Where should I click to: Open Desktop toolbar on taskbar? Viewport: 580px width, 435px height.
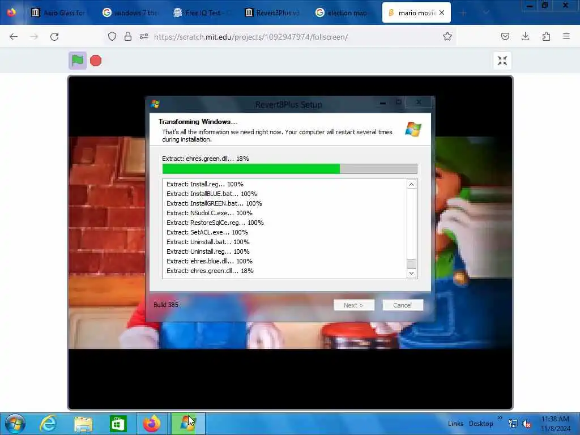481,424
